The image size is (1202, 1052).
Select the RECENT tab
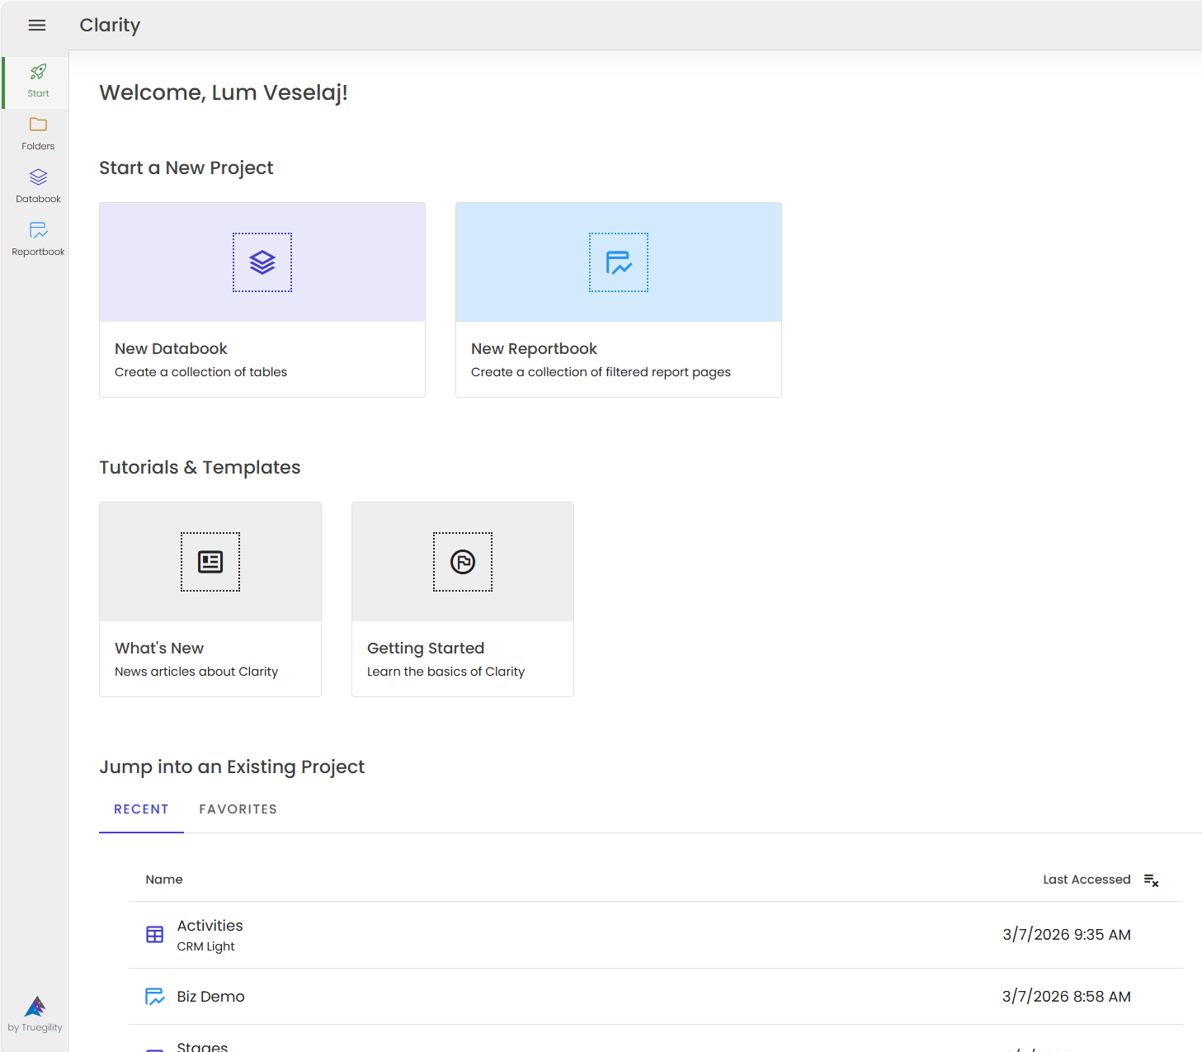tap(140, 809)
